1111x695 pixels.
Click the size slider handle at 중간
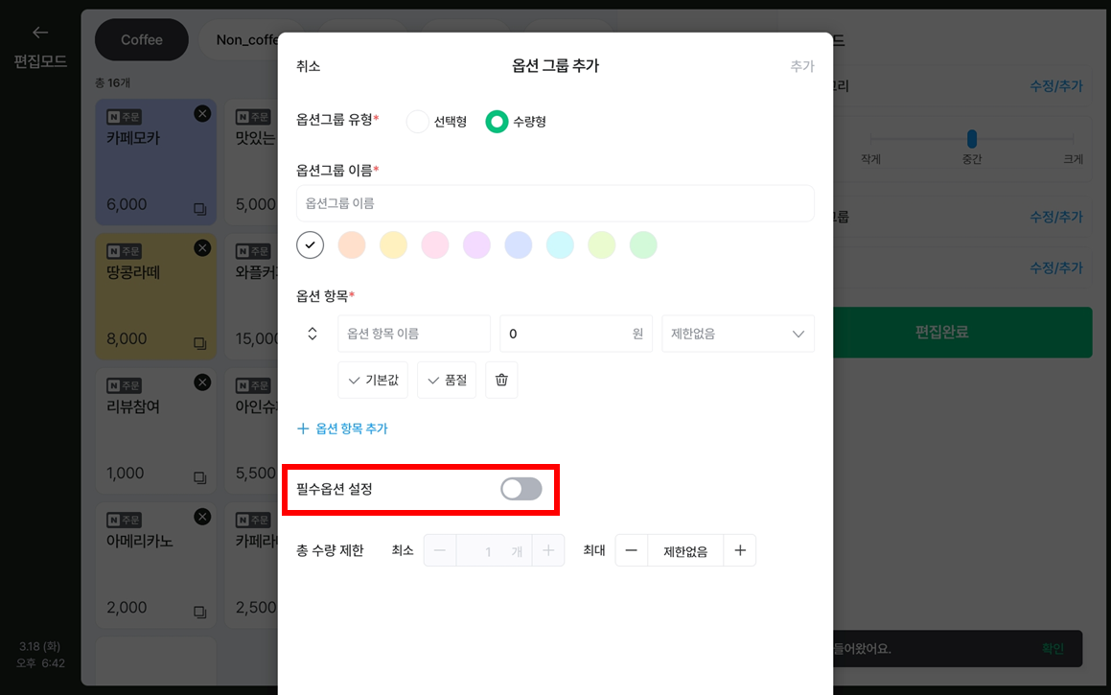[x=972, y=139]
